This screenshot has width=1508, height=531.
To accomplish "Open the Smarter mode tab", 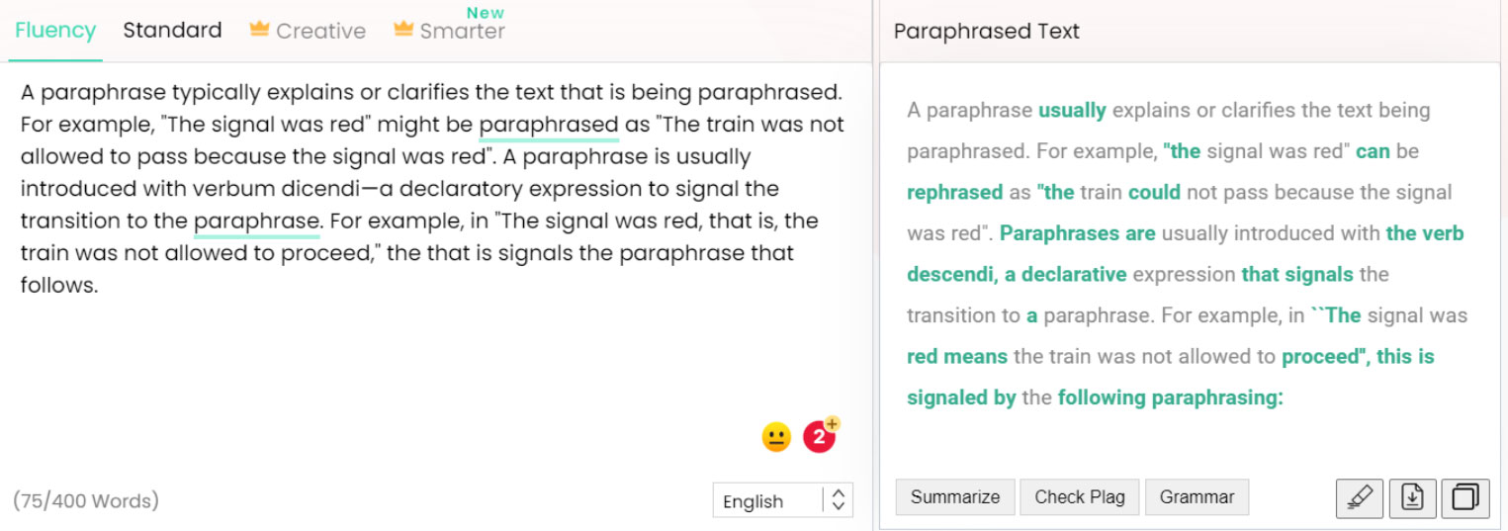I will pyautogui.click(x=462, y=31).
